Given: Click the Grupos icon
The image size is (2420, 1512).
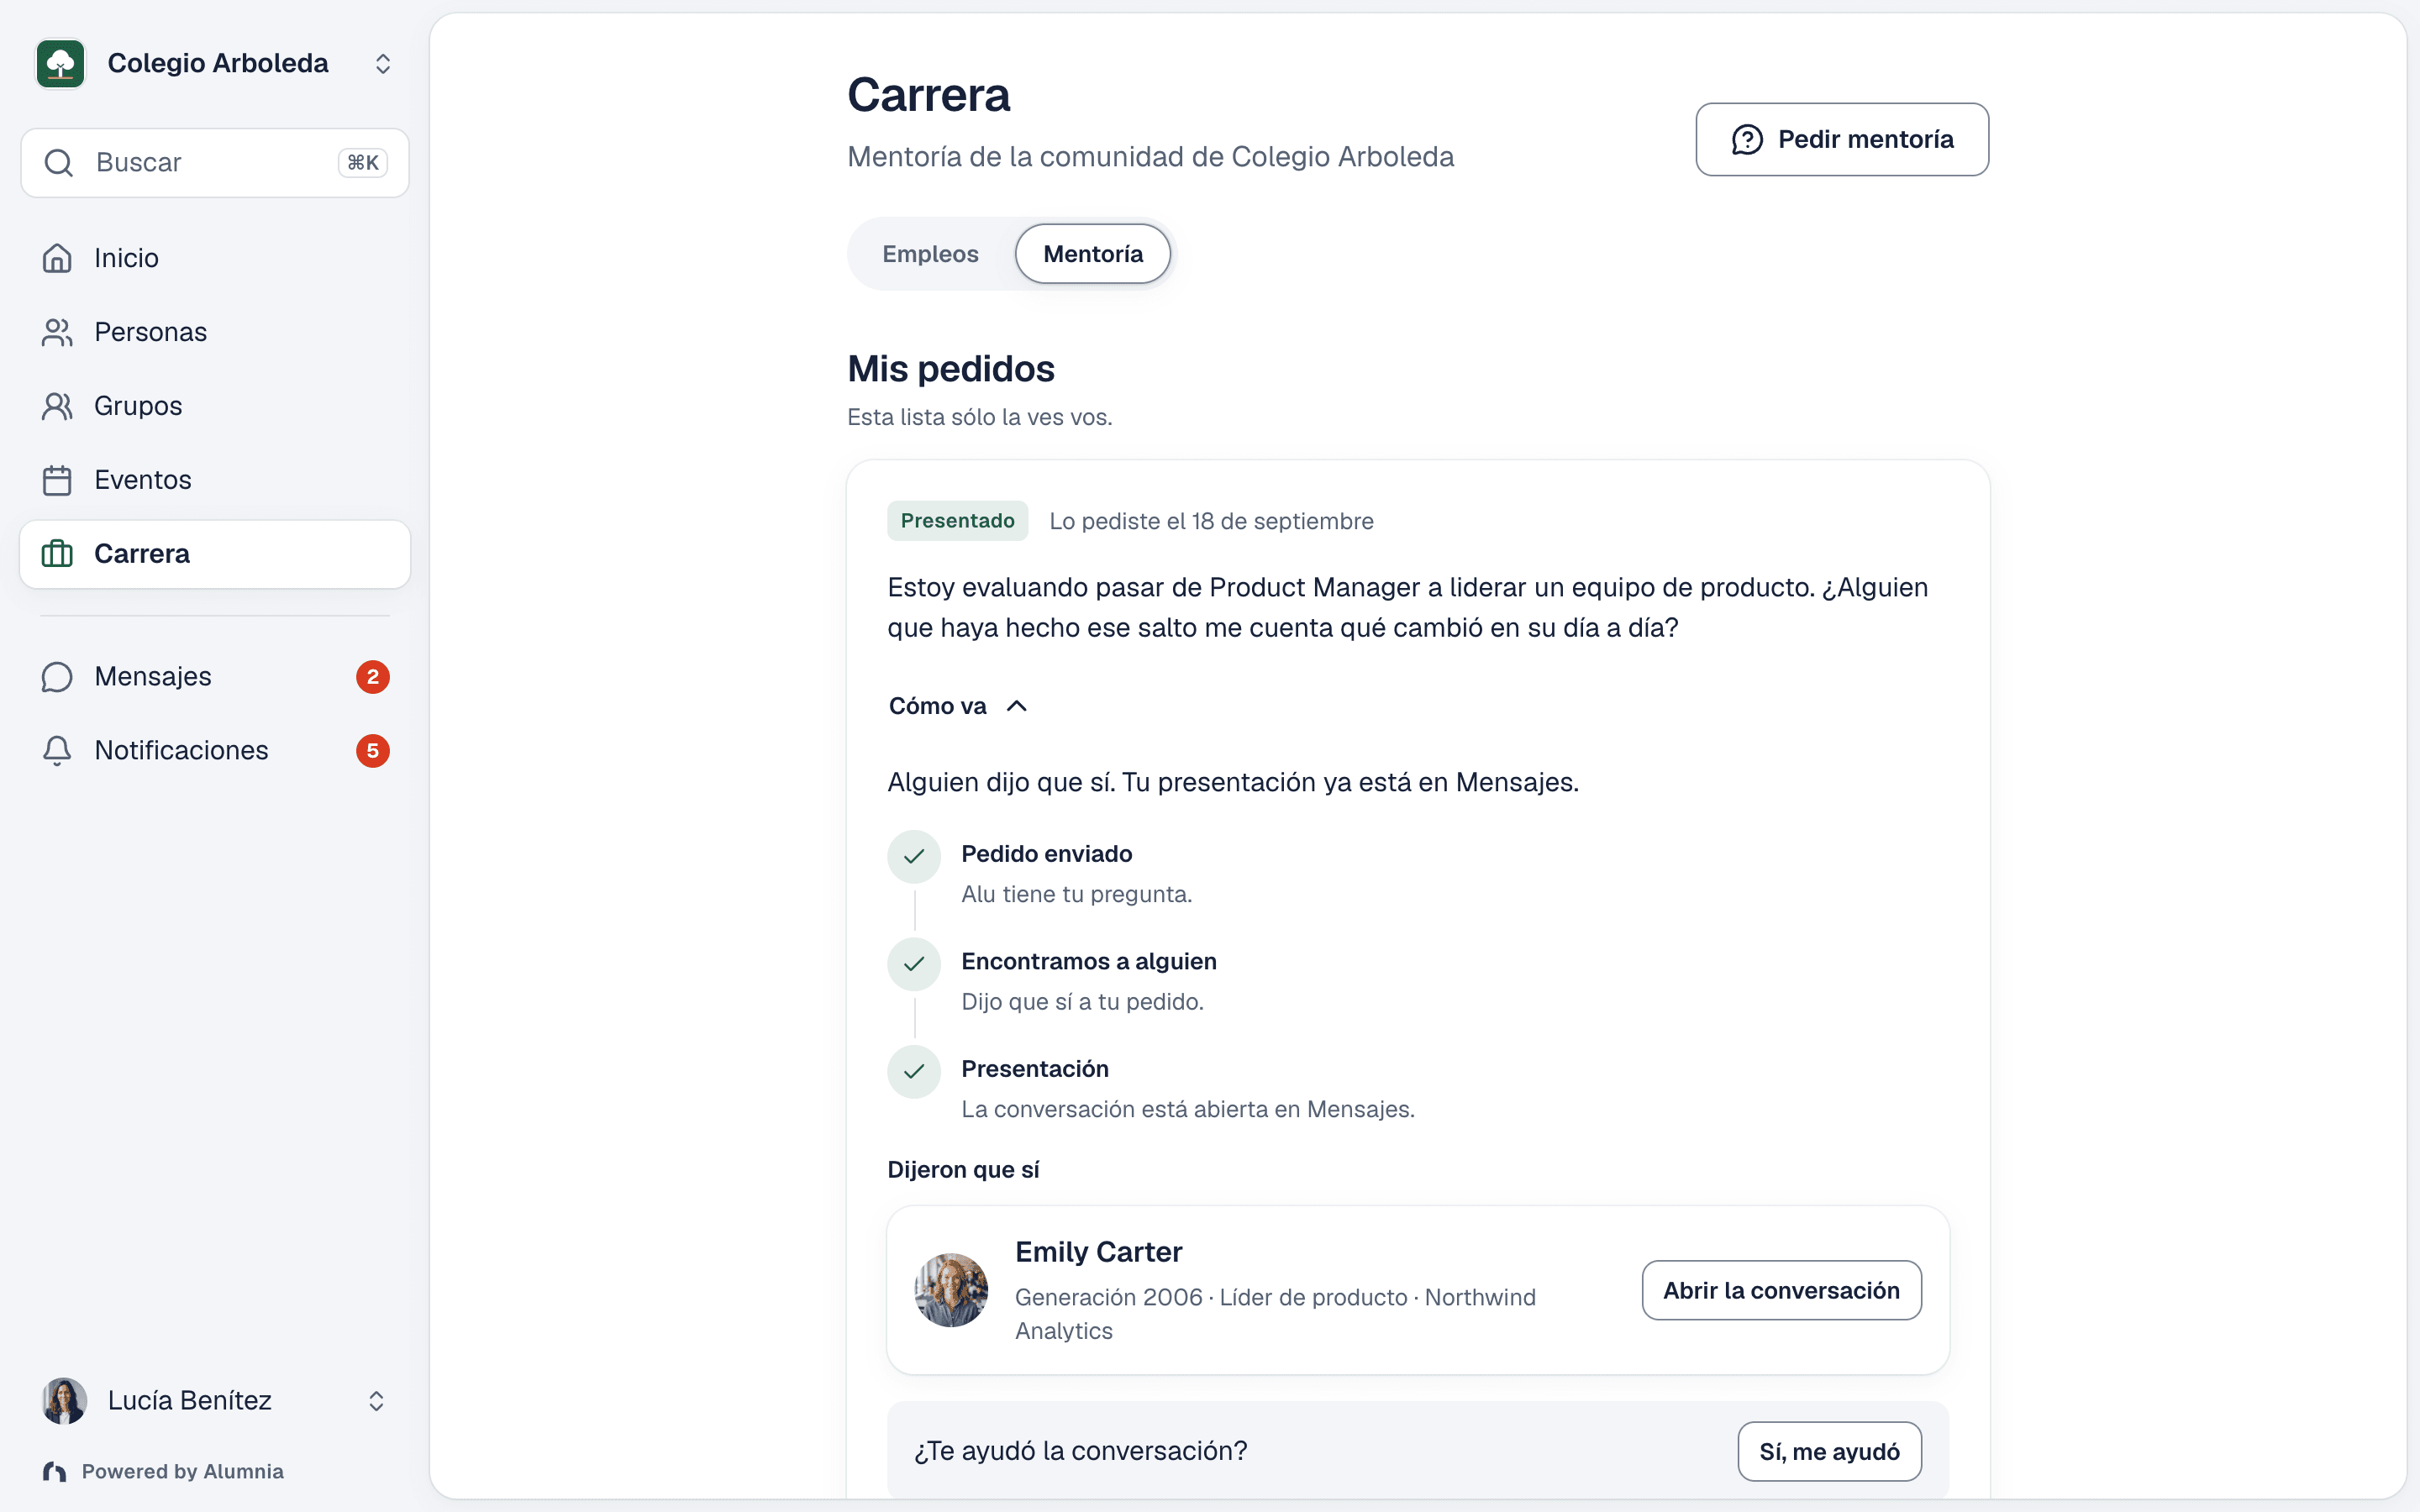Looking at the screenshot, I should [x=57, y=406].
